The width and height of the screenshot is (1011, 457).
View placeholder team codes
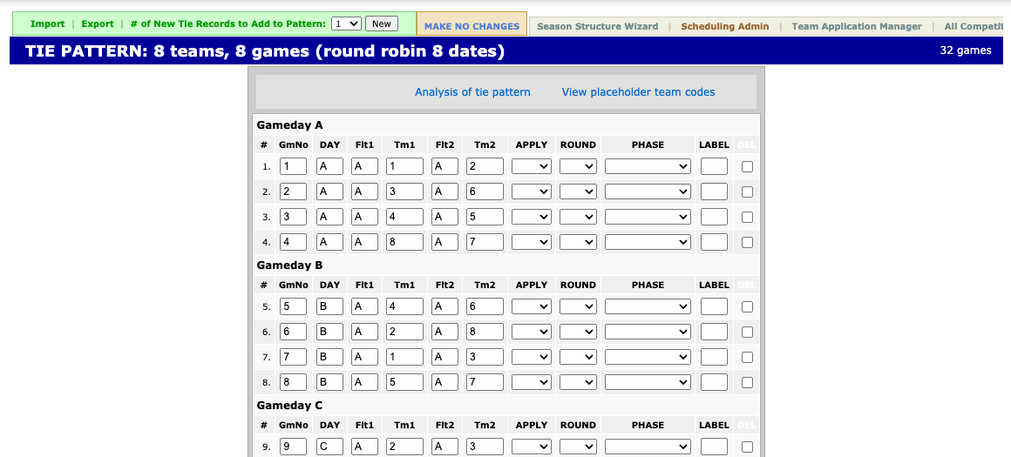[638, 92]
